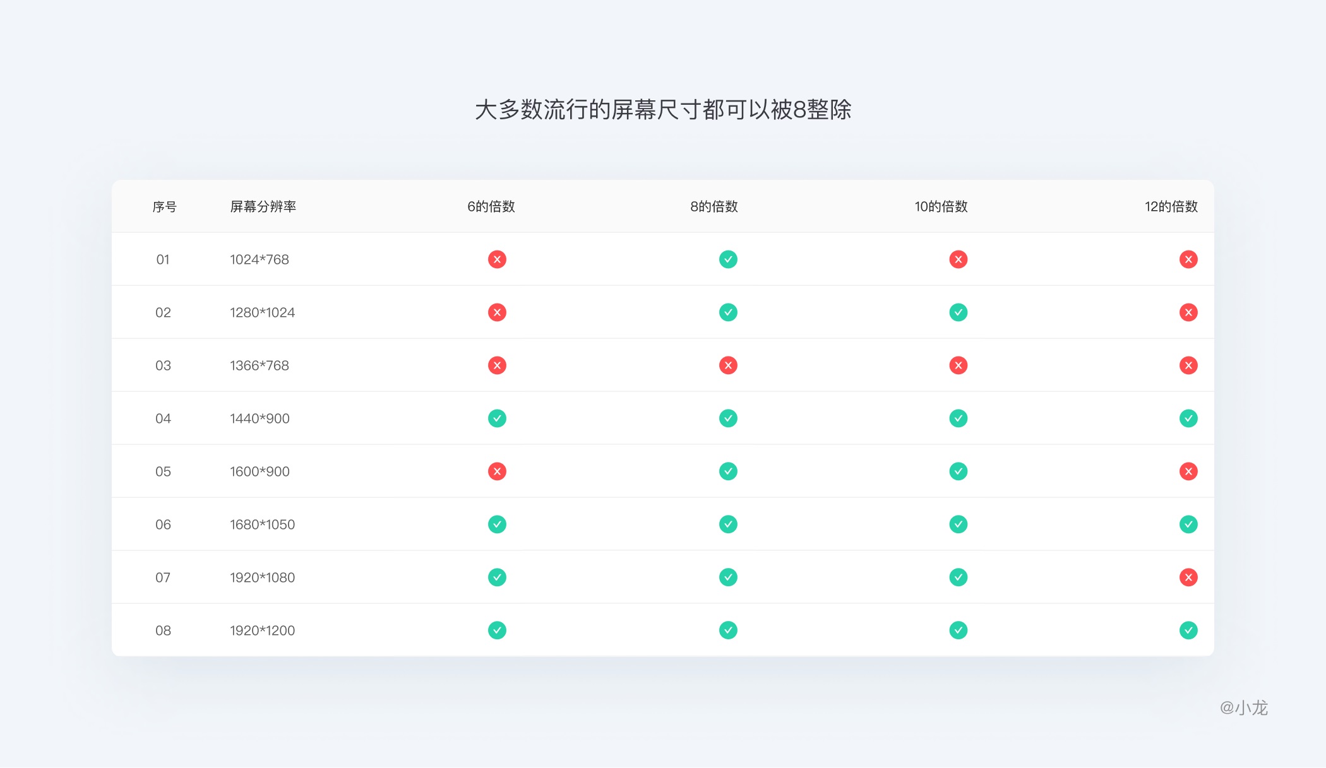Click the green check for 1920*1200 under 6的倍数
This screenshot has height=768, width=1326.
pyautogui.click(x=498, y=630)
